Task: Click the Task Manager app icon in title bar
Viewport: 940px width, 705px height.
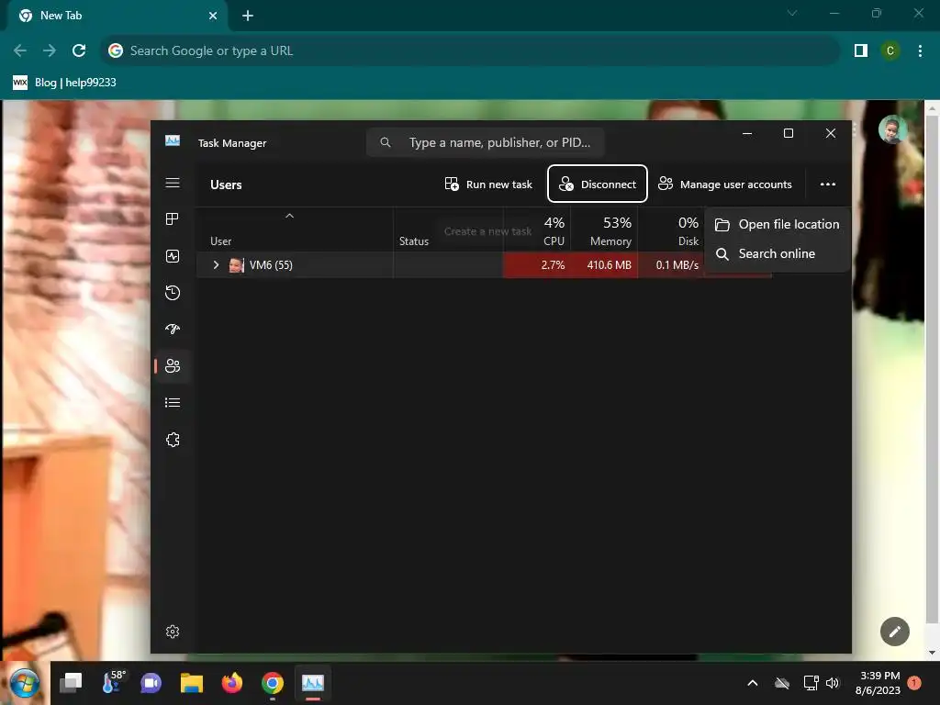Action: (x=173, y=140)
